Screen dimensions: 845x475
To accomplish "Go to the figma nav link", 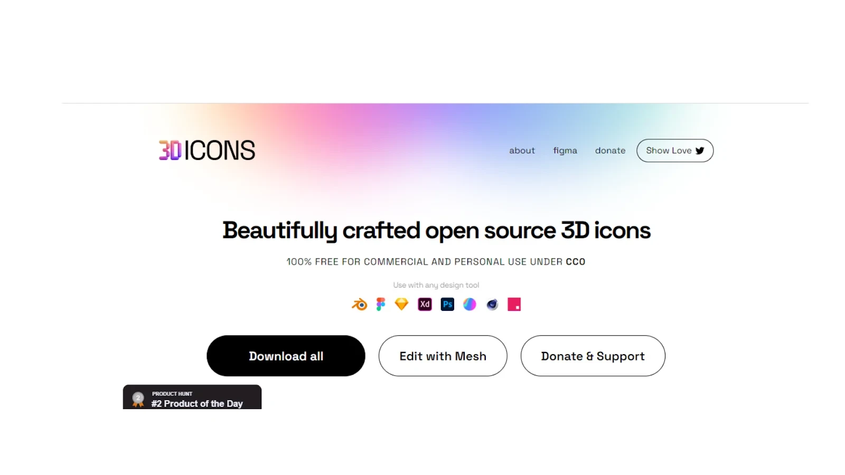I will [565, 150].
